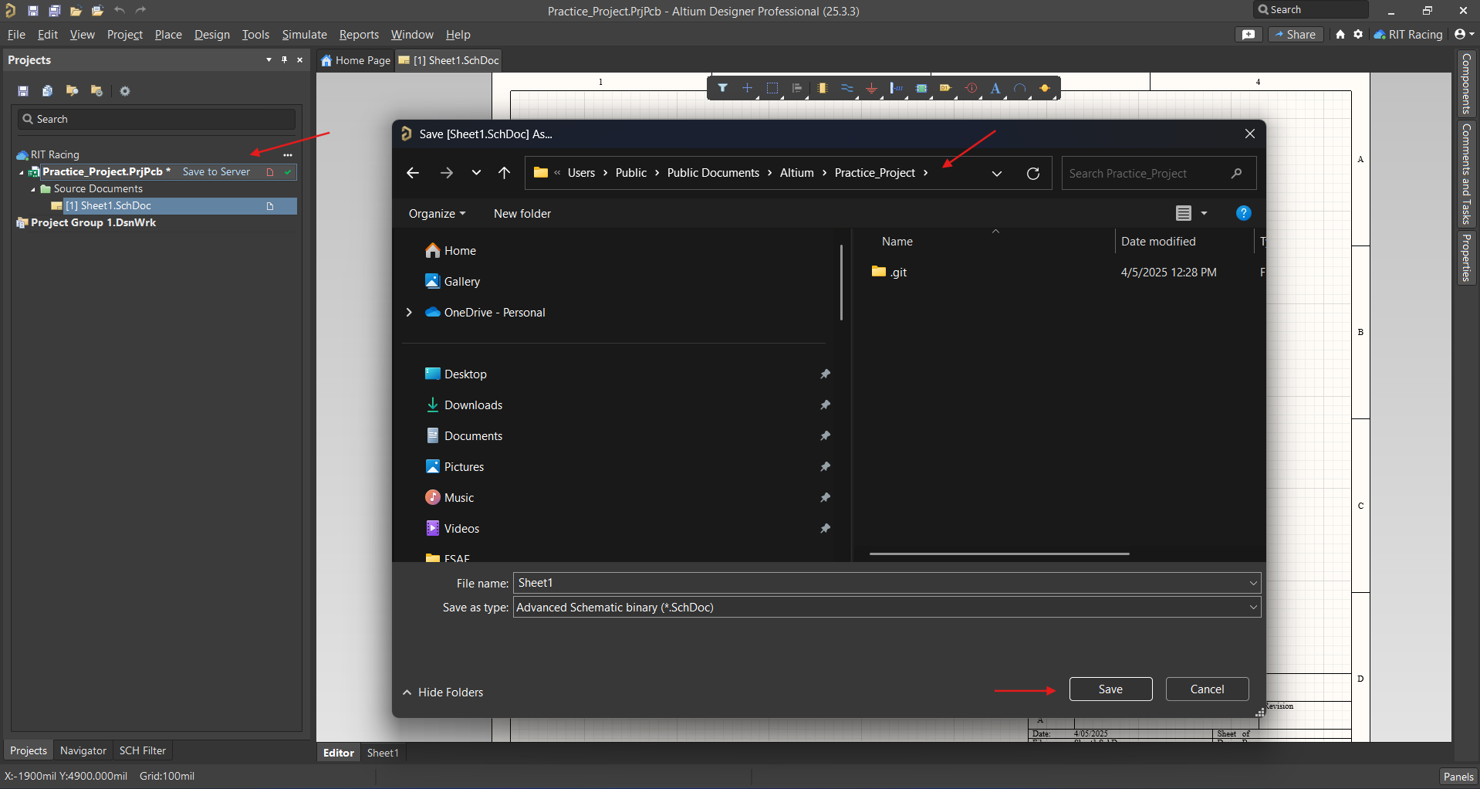Switch to the SCH Filter tab

click(143, 750)
